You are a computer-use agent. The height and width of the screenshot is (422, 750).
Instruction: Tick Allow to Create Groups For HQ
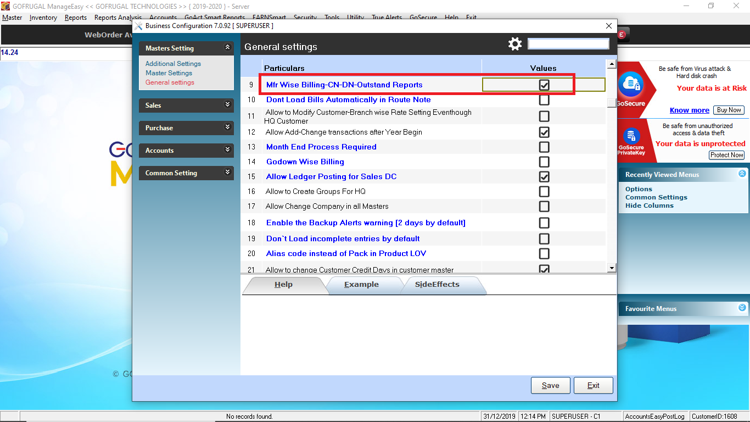544,192
